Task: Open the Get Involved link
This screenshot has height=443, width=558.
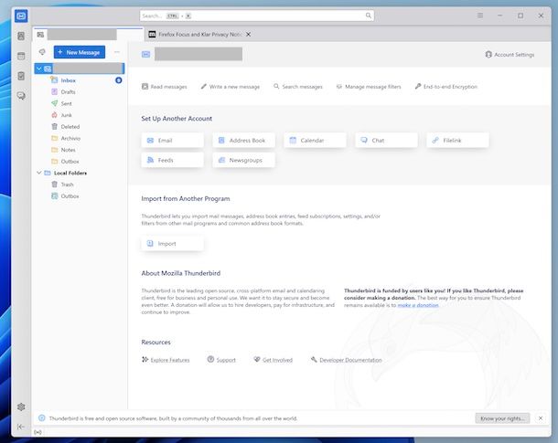Action: point(273,360)
